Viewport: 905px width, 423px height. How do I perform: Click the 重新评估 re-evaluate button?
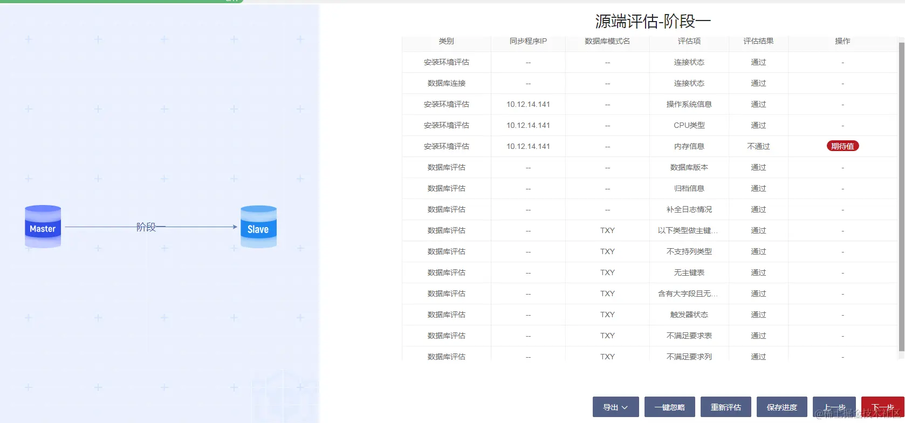725,407
